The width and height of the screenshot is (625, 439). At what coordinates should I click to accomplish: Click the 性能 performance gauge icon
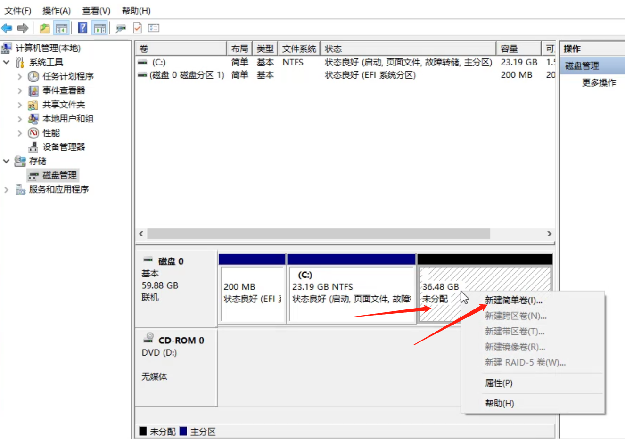pyautogui.click(x=33, y=133)
